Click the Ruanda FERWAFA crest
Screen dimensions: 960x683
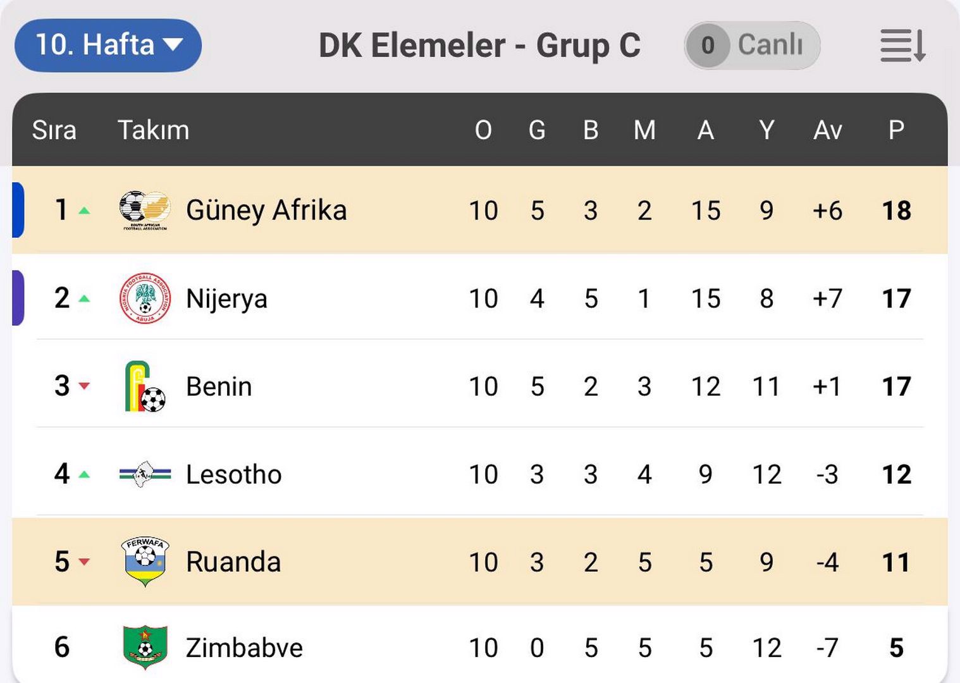[145, 562]
